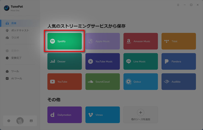Click the LINE speech bubble icon
Viewport: 203px width, 130px height.
coord(128,61)
